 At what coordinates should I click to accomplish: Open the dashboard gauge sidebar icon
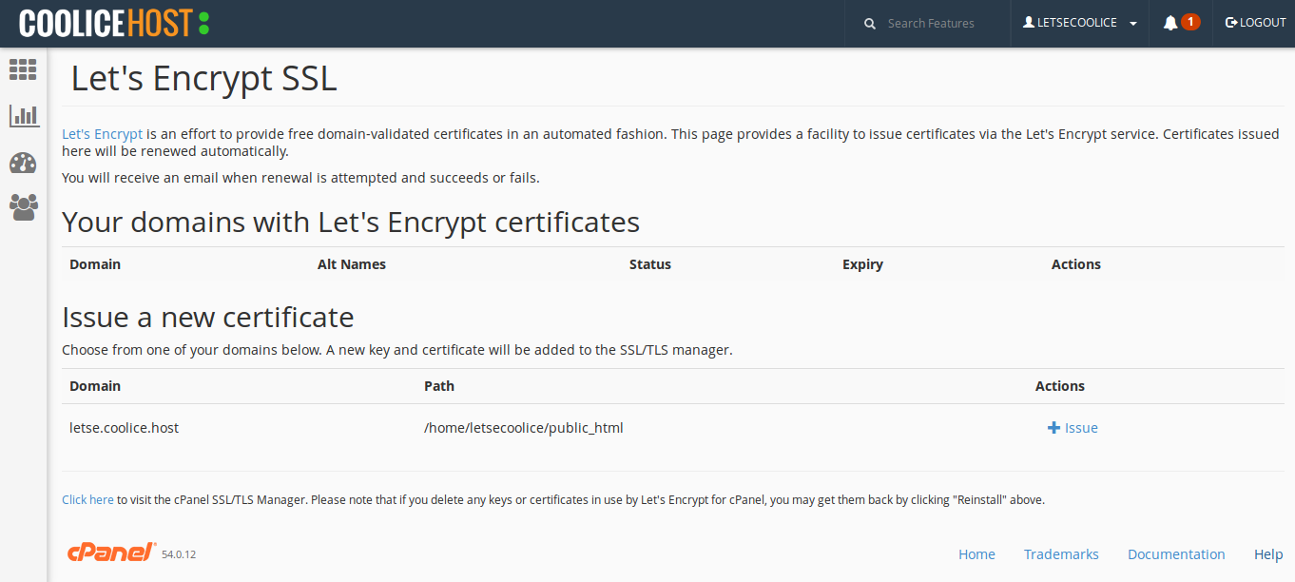pyautogui.click(x=23, y=163)
